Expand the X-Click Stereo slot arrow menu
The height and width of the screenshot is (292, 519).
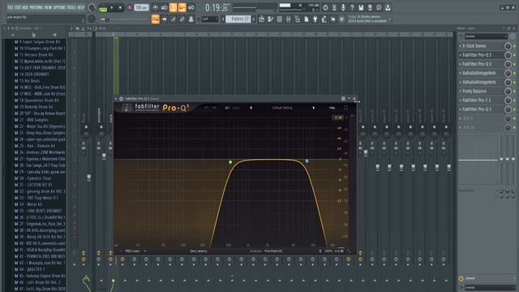460,46
